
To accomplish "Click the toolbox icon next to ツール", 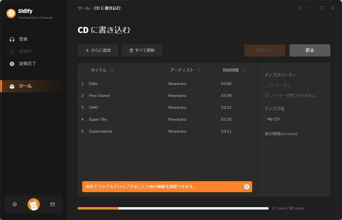I will tap(12, 86).
